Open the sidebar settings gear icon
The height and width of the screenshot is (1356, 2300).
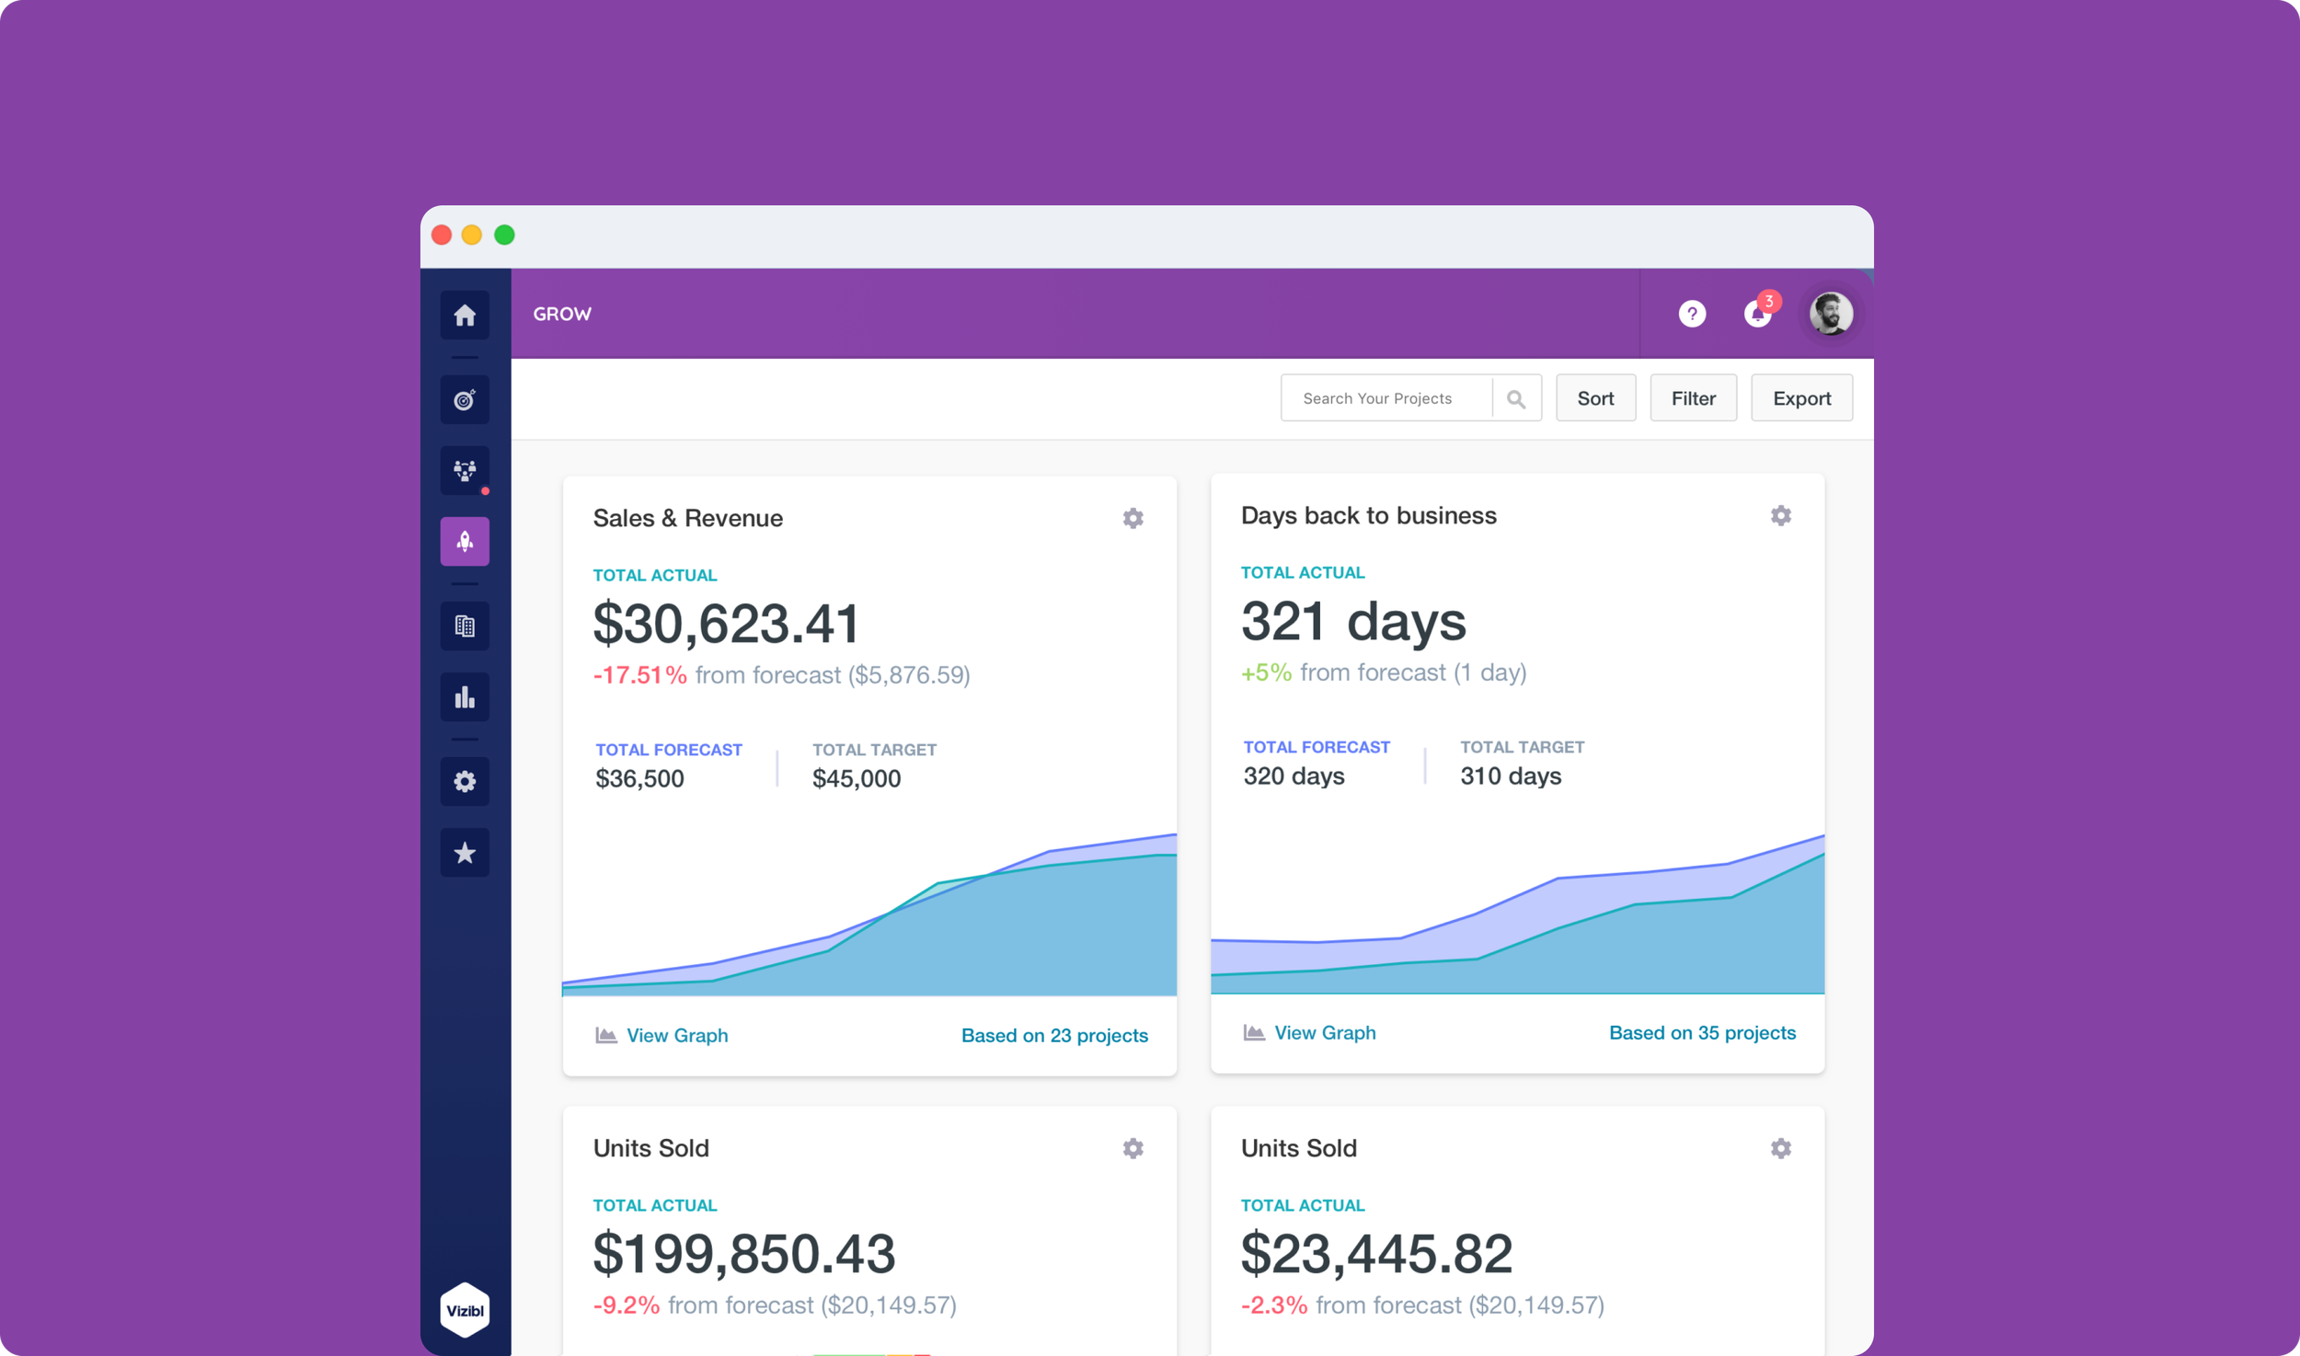465,782
